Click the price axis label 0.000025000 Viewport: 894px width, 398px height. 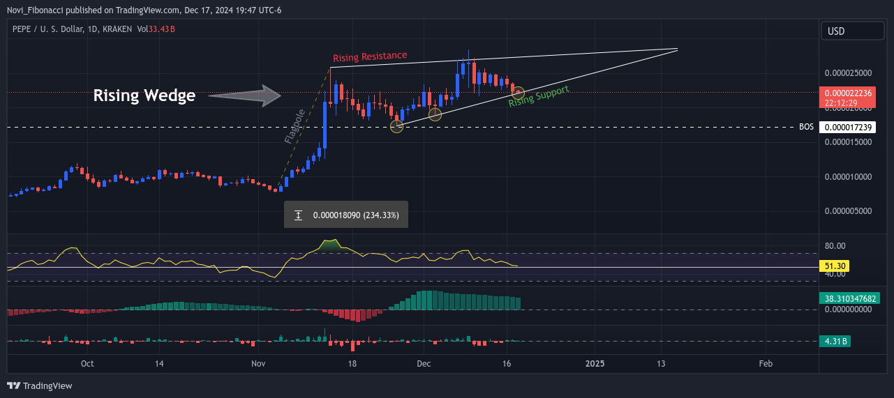pyautogui.click(x=849, y=73)
